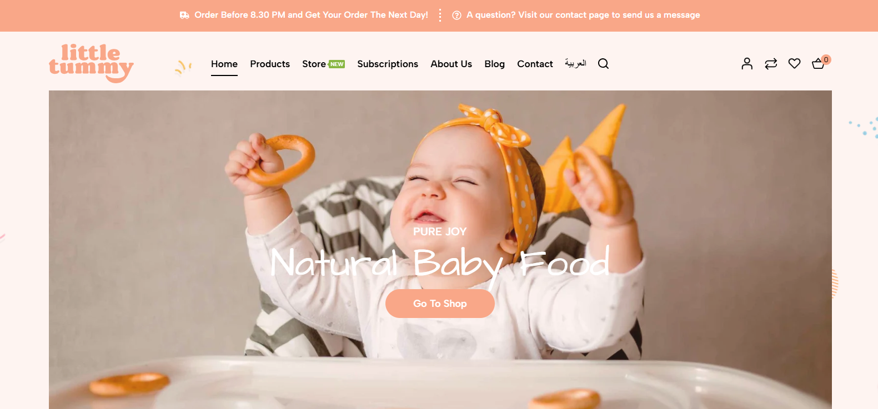Go to the Home menu item
878x409 pixels.
pos(224,64)
